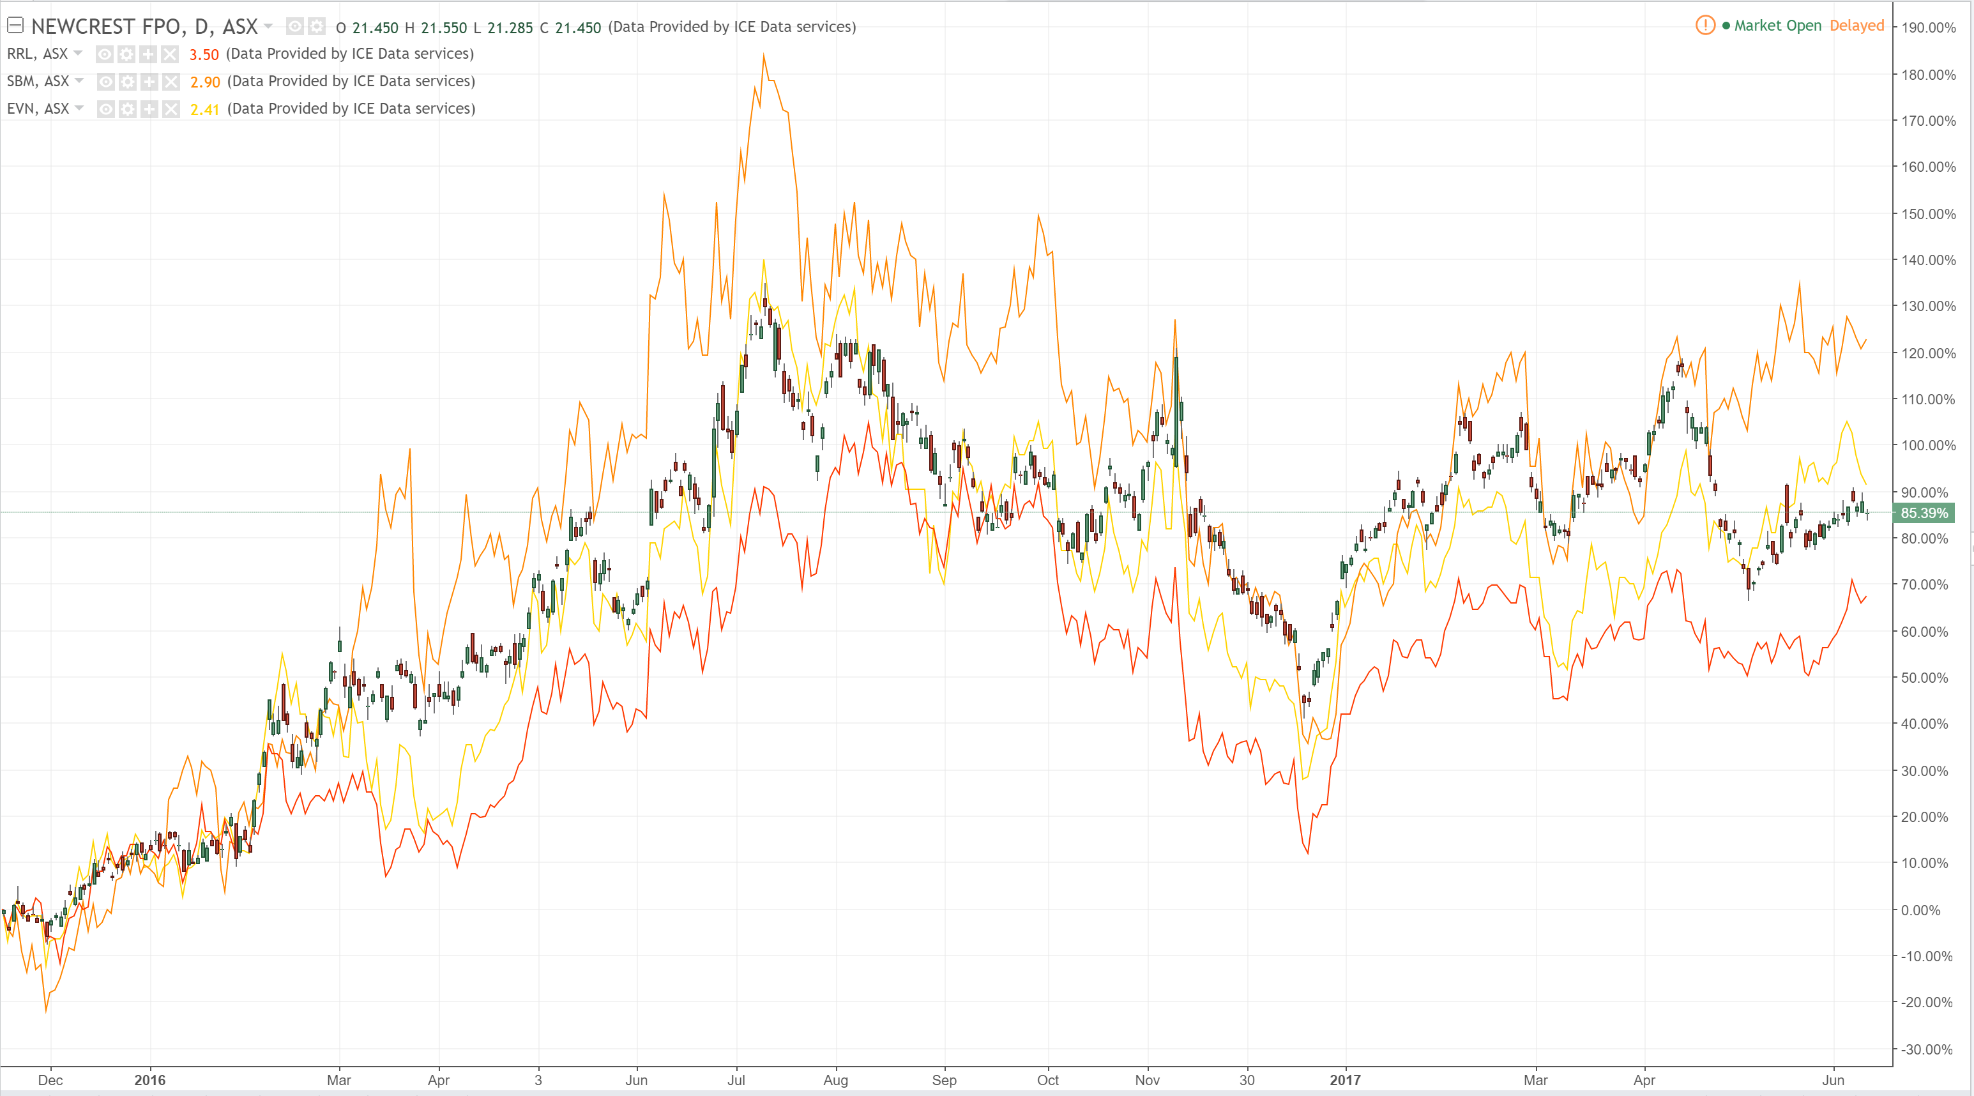Open the RRL, ASX dropdown arrow

(x=78, y=53)
